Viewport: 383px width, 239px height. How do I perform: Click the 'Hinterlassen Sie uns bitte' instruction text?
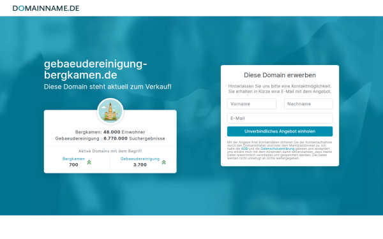[280, 89]
